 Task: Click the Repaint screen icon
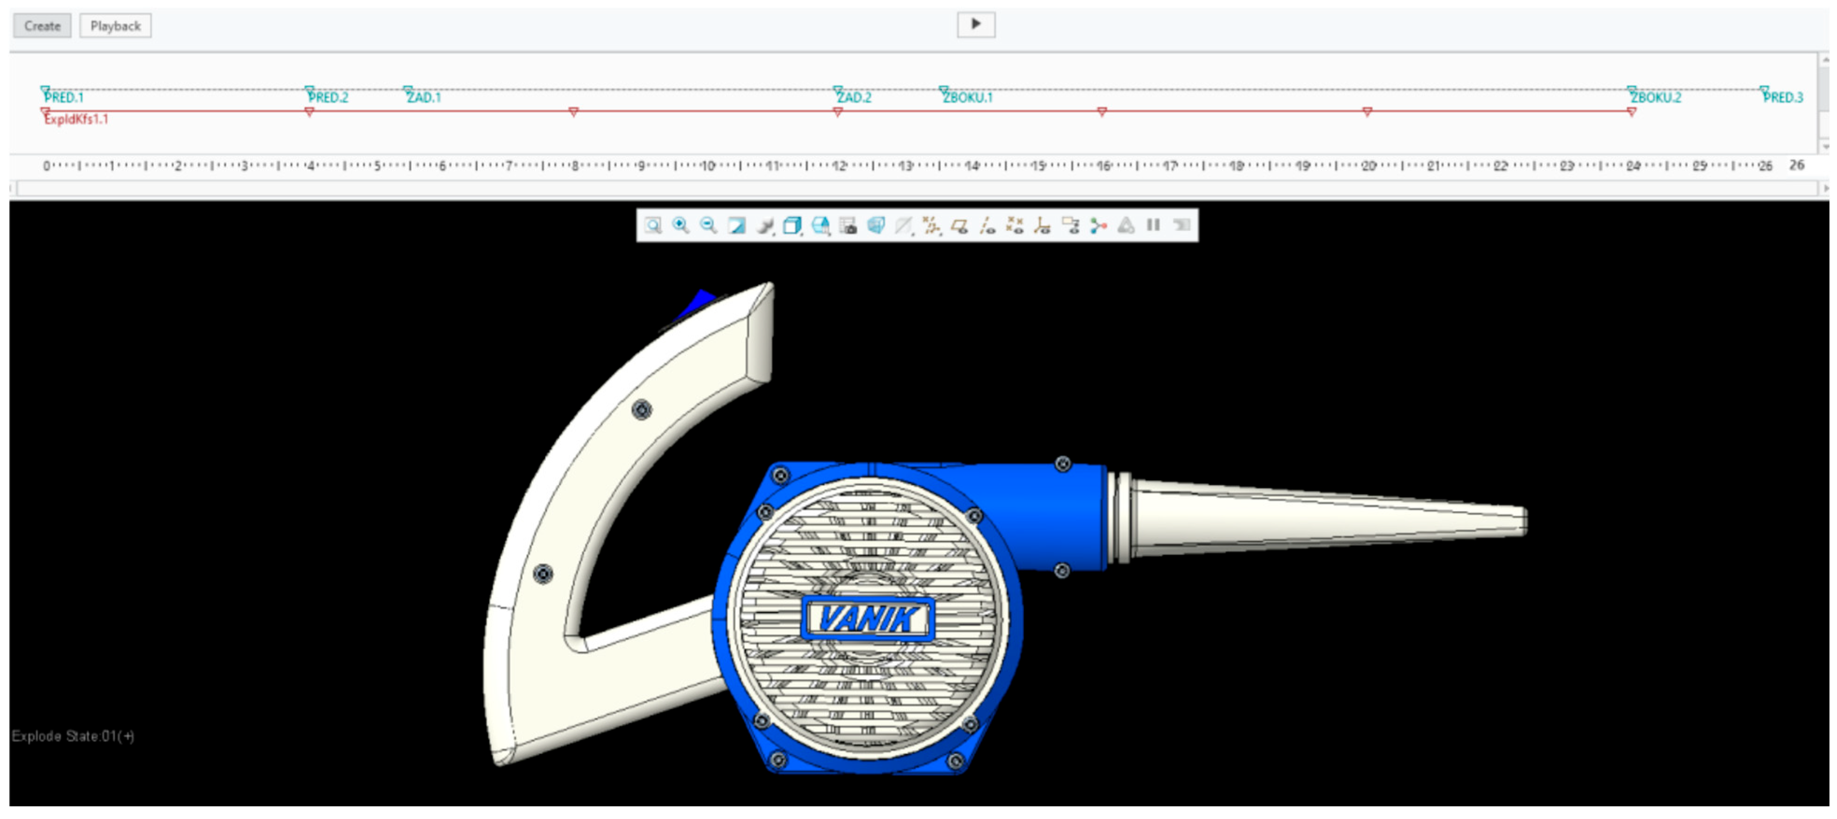[x=737, y=226]
